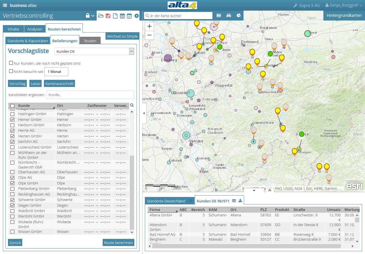Click the Vorschlag button

pyautogui.click(x=17, y=84)
